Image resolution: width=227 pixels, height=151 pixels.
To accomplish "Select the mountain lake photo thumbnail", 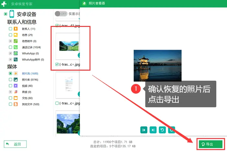I will pos(69,46).
